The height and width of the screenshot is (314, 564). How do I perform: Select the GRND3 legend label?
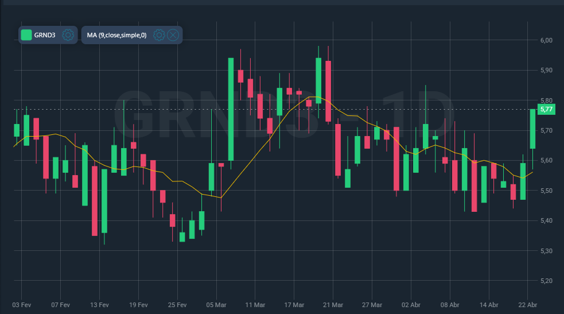(45, 35)
